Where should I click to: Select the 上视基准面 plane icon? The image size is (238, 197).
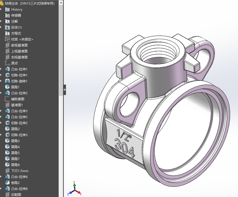[x=7, y=51]
